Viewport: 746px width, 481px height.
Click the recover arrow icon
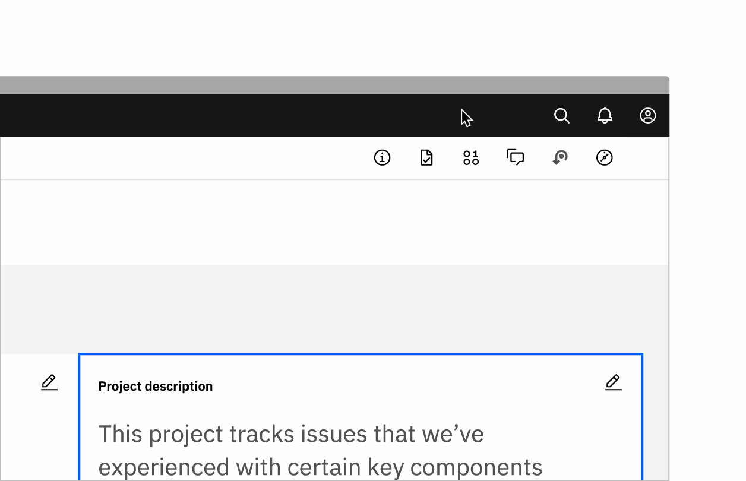coord(559,158)
